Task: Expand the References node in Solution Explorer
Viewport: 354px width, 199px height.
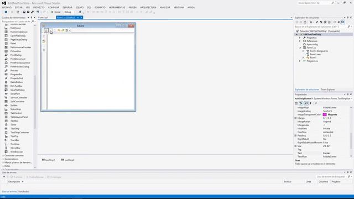Action: 300,41
